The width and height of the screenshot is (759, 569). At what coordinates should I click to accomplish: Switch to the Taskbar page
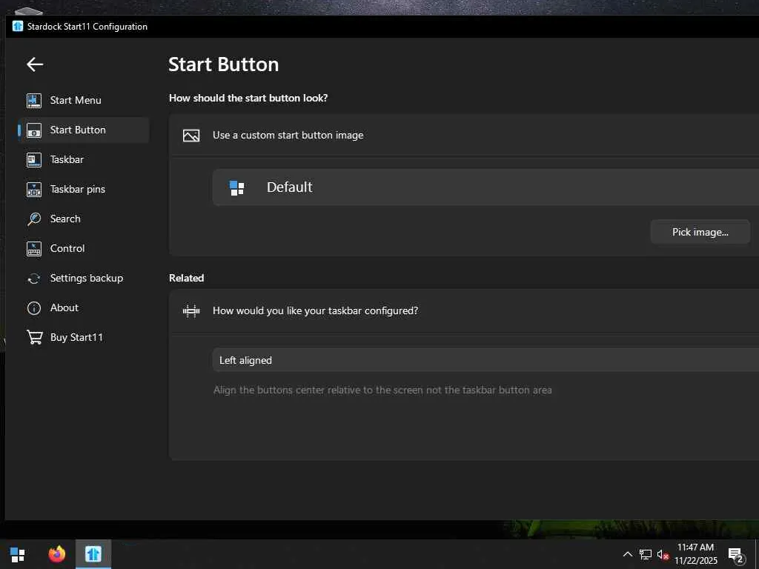[x=83, y=160]
